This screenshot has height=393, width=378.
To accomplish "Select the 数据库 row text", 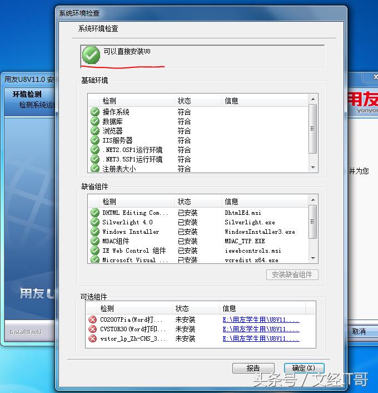I will (112, 121).
